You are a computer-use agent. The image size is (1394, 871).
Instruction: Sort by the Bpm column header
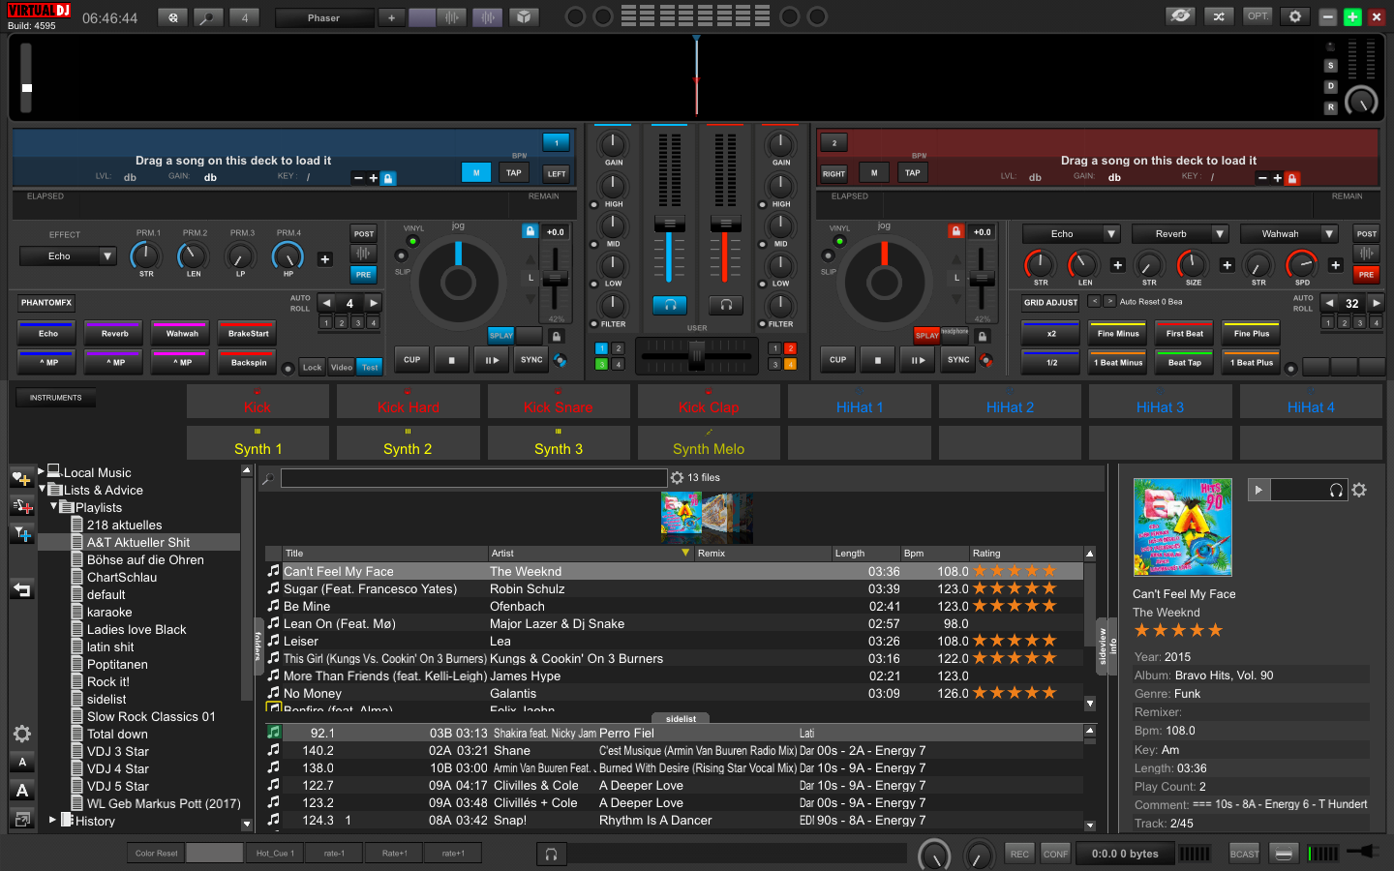tap(933, 554)
